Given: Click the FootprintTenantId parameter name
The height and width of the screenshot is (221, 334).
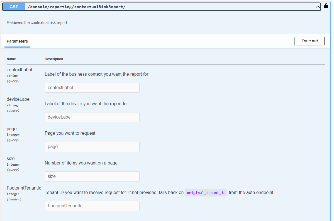Looking at the screenshot, I should (24, 188).
